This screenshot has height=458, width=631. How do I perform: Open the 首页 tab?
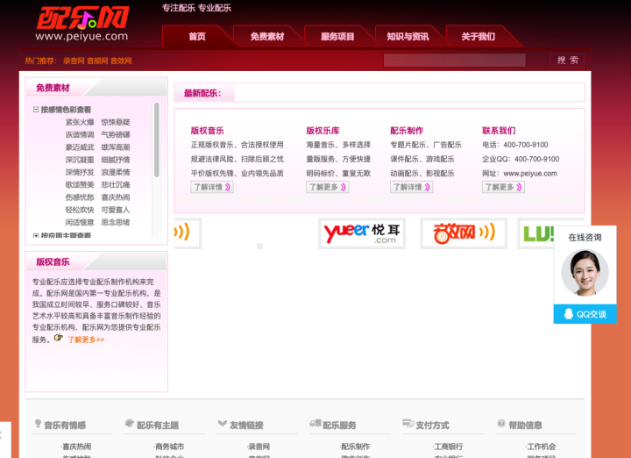tap(197, 37)
